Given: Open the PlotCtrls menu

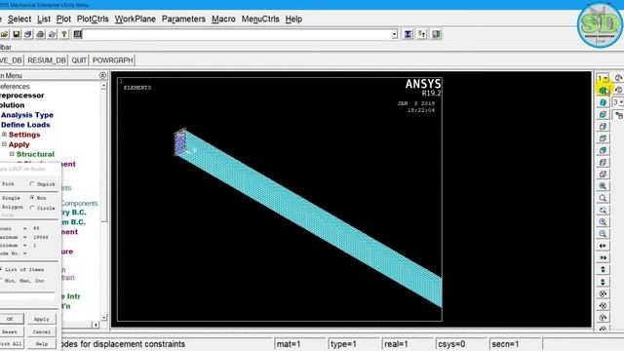Looking at the screenshot, I should (93, 19).
